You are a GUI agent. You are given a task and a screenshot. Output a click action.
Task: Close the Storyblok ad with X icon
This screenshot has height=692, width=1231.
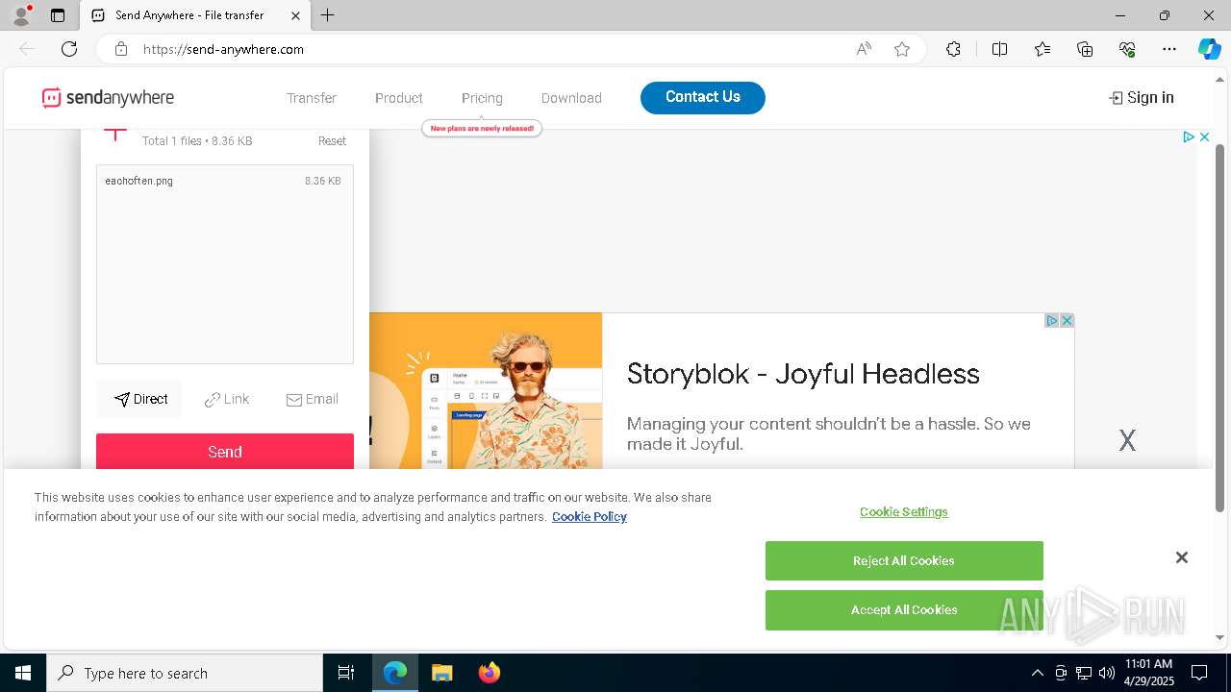pos(1067,321)
